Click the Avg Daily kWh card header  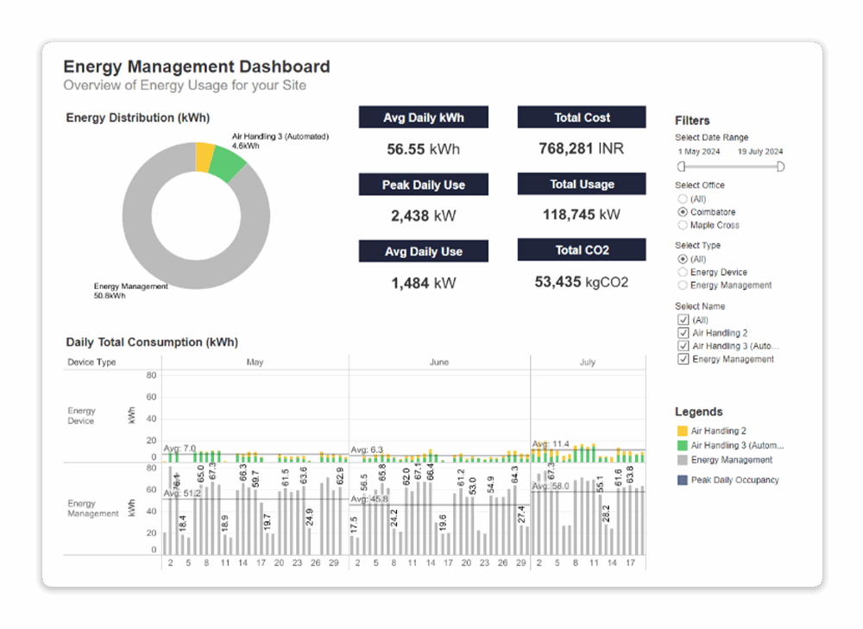[423, 117]
